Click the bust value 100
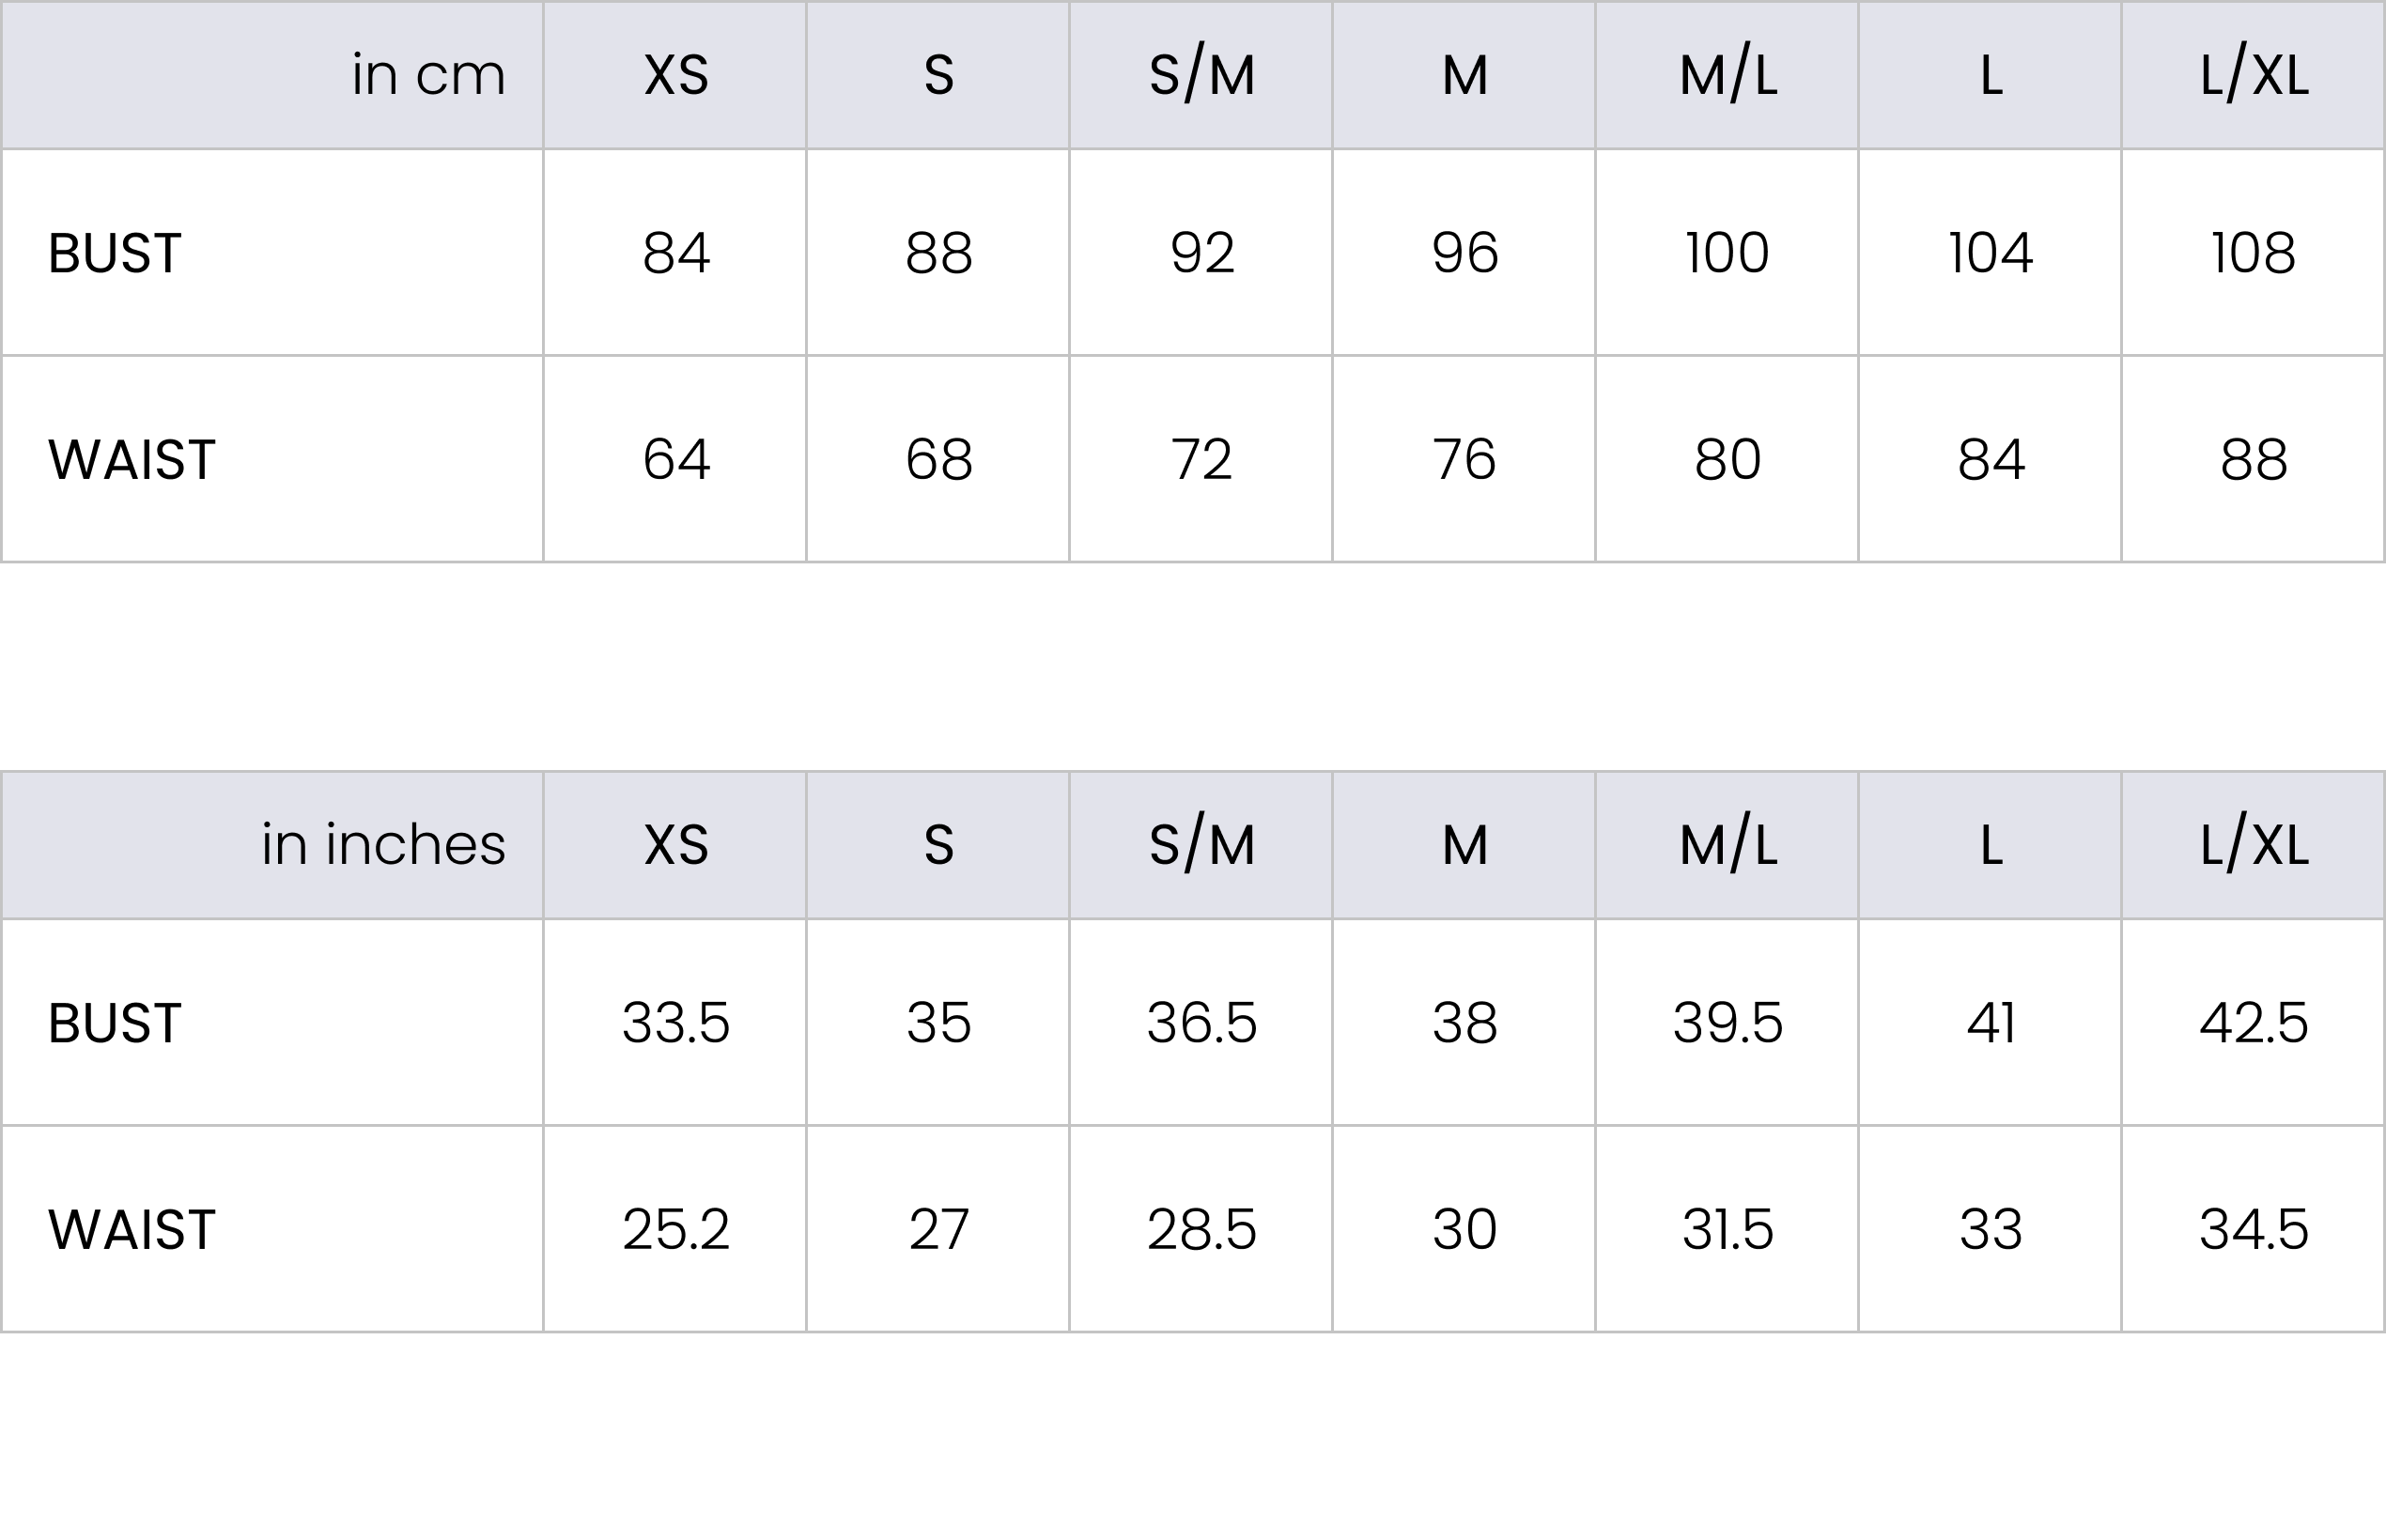Viewport: 2386px width, 1540px height. pyautogui.click(x=1728, y=253)
